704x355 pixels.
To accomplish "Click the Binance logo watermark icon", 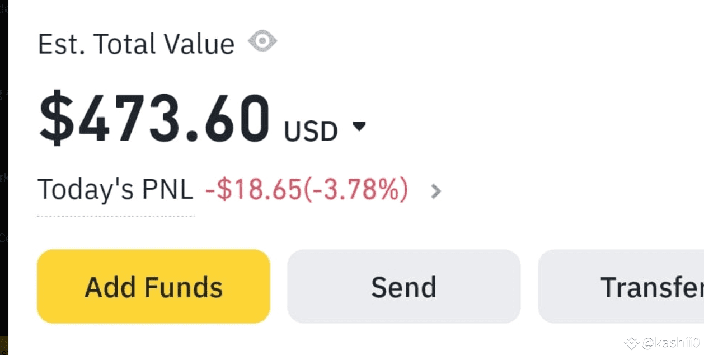I will [x=632, y=343].
